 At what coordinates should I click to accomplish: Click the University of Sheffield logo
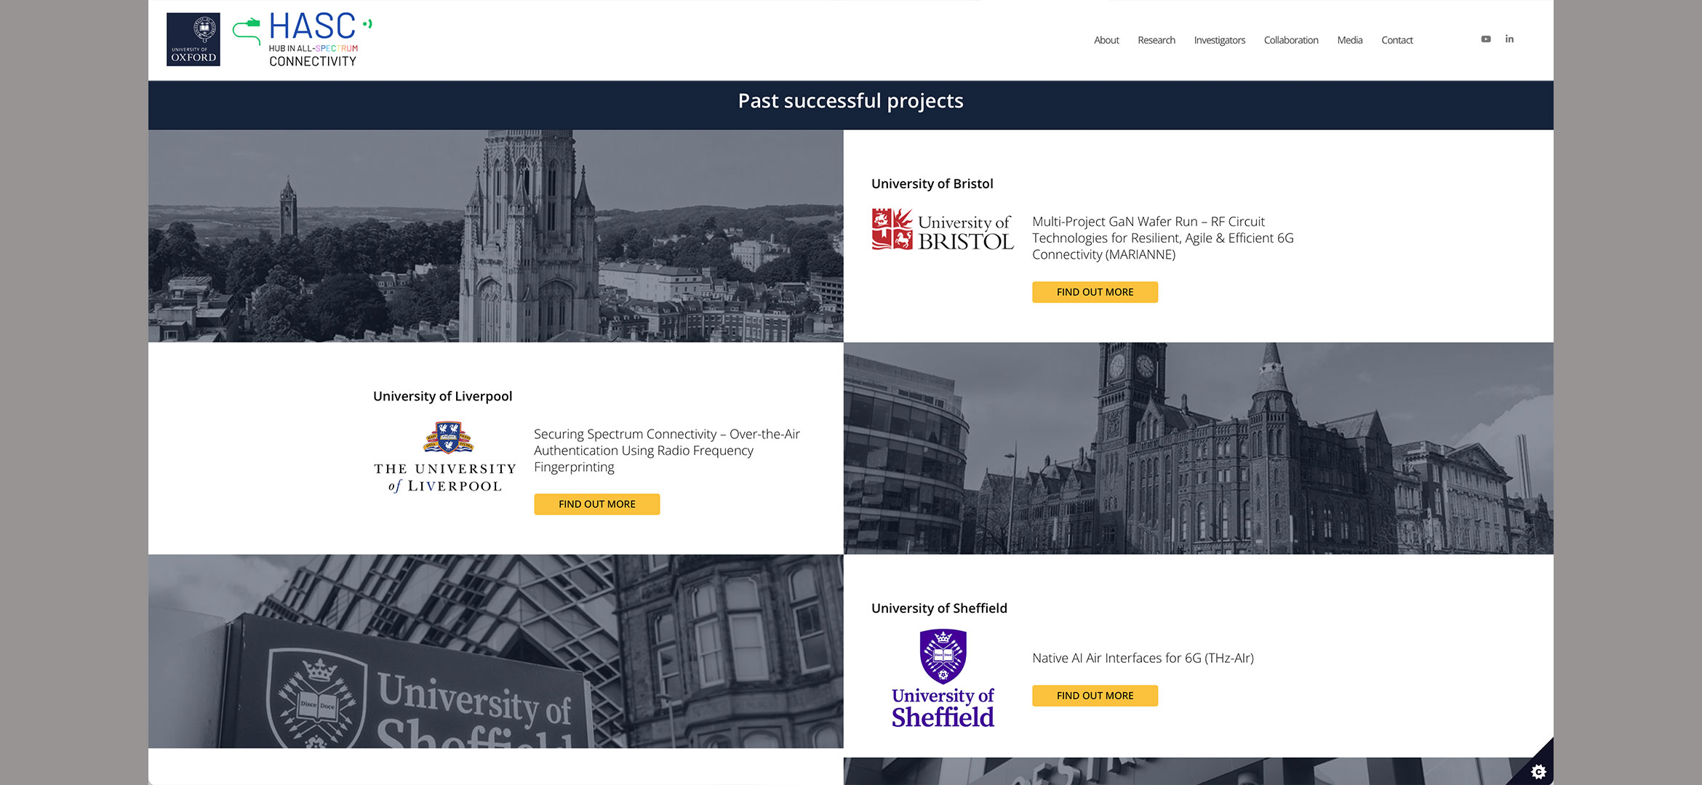(943, 678)
